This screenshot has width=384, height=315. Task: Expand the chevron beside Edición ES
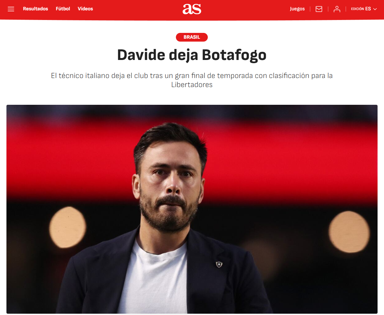click(375, 9)
